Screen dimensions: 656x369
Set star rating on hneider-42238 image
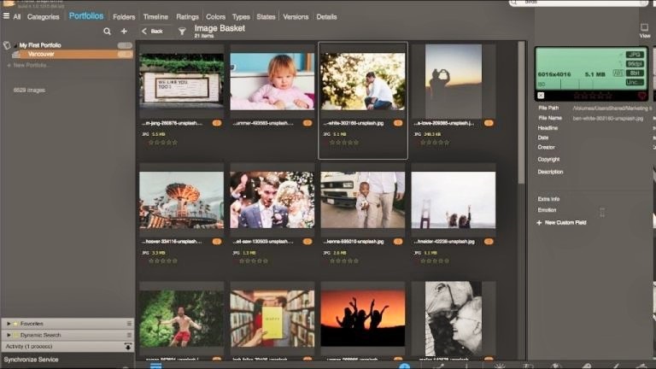click(435, 261)
